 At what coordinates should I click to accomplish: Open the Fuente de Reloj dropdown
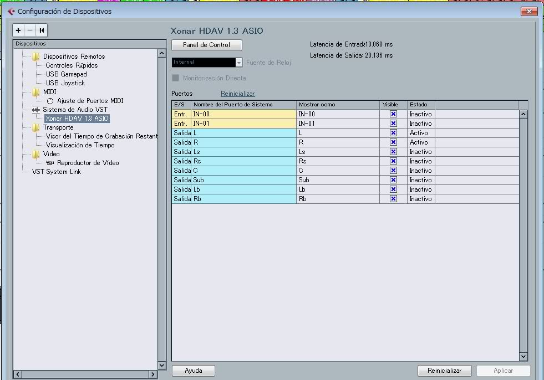[x=239, y=63]
